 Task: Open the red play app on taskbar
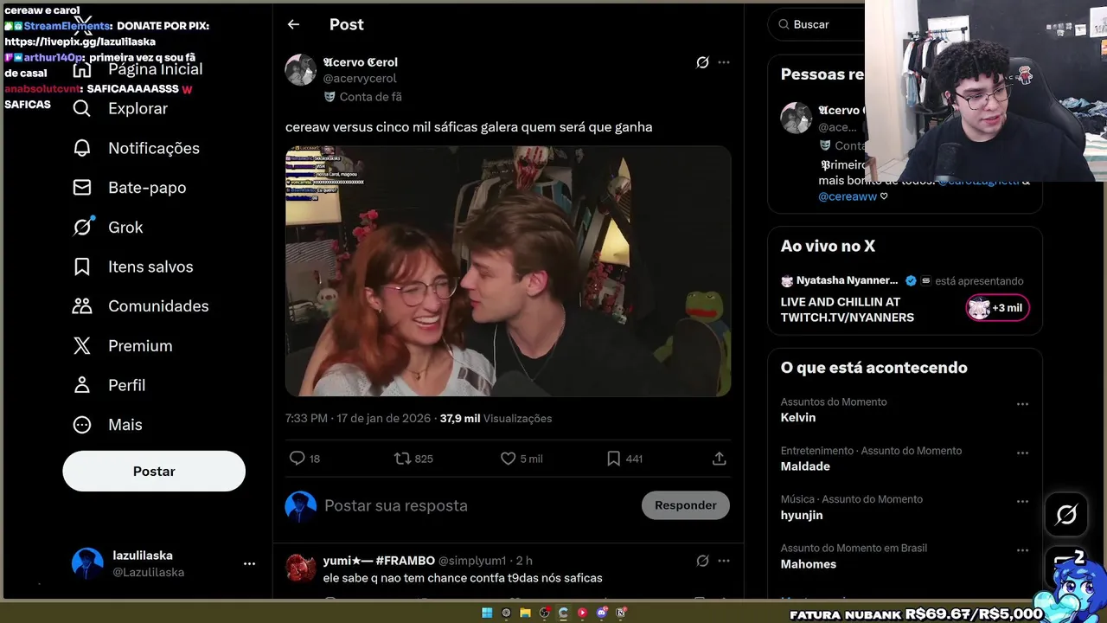coord(582,613)
